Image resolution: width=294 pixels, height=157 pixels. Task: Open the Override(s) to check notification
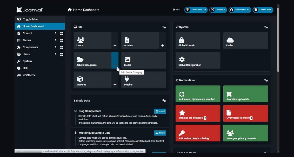click(246, 113)
